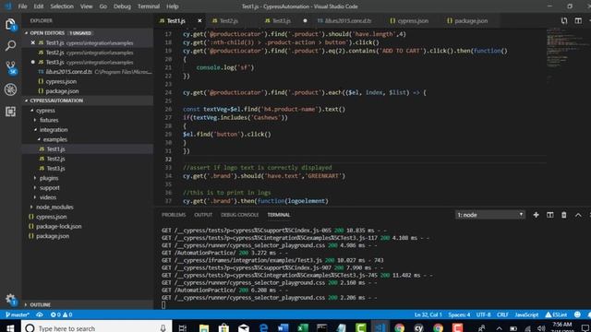Image resolution: width=591 pixels, height=332 pixels.
Task: Create a new terminal with plus icon
Action: click(536, 215)
